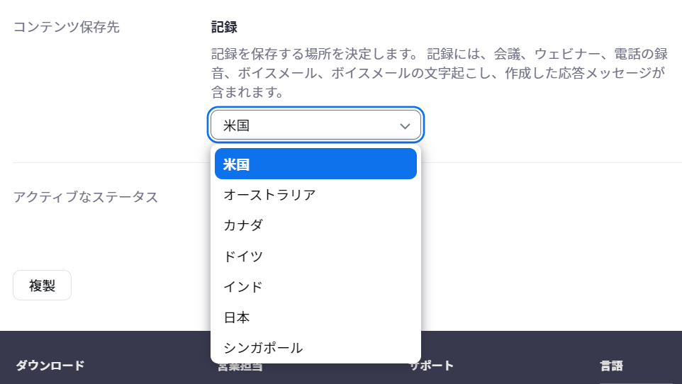Click the アクティブなステータス section label

[x=86, y=197]
